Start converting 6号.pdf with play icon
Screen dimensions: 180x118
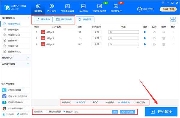point(145,44)
